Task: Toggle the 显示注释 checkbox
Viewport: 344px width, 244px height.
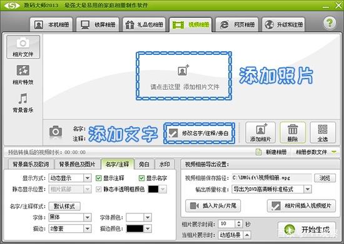Action: point(99,178)
